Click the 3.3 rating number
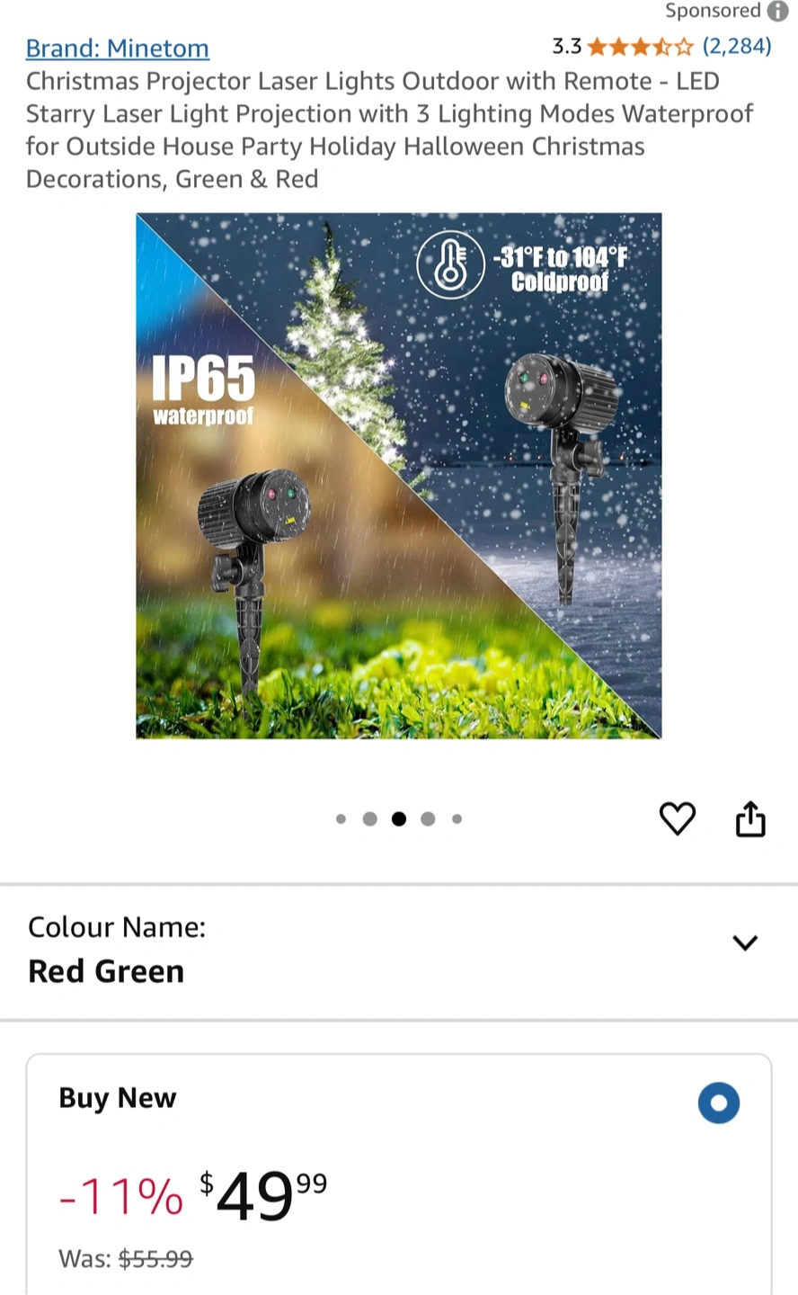798x1295 pixels. coord(567,47)
